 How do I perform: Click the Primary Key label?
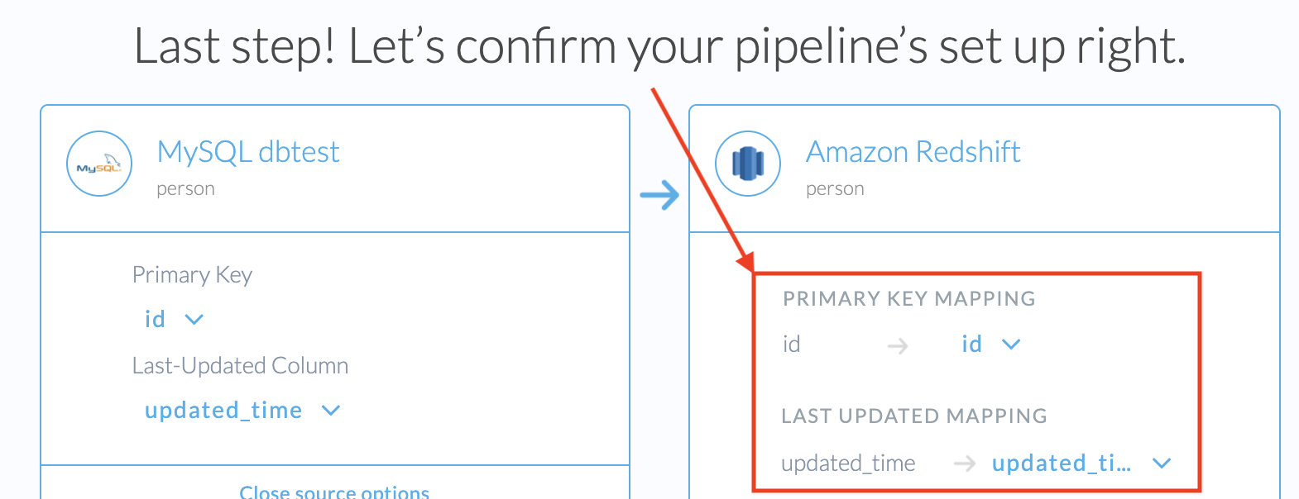192,275
